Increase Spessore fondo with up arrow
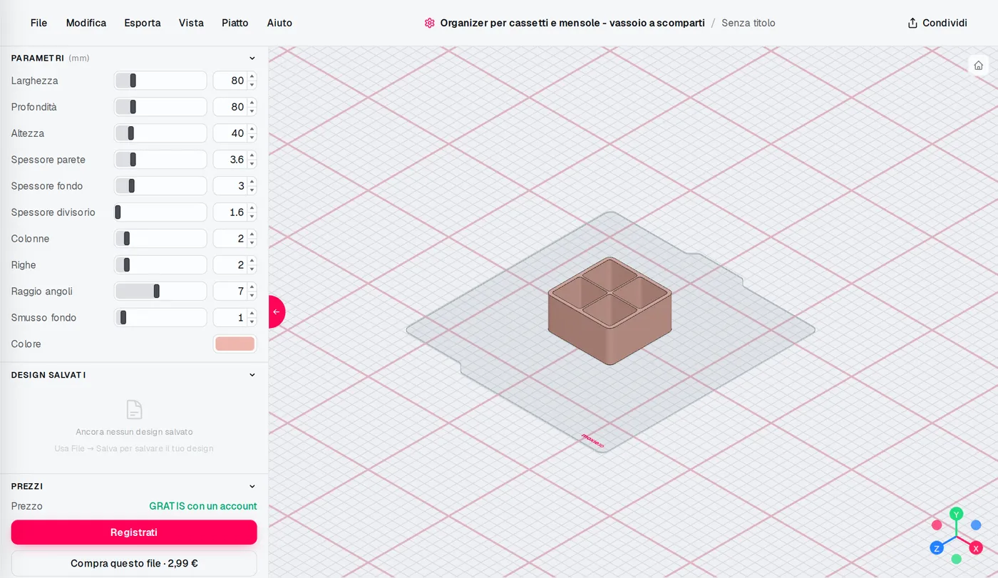Image resolution: width=998 pixels, height=578 pixels. click(252, 182)
